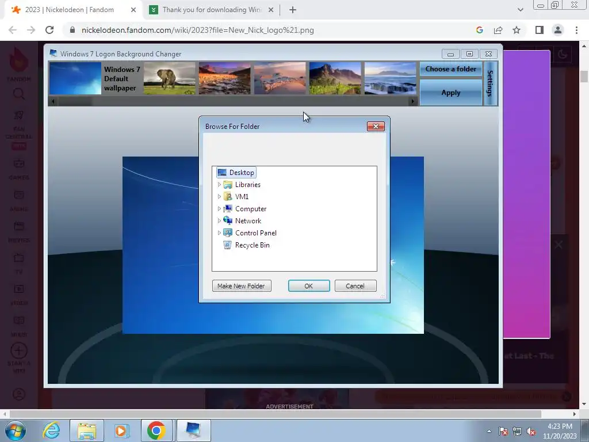This screenshot has width=589, height=442.
Task: Click the thumbnail strip scrollbar thumb
Action: pyautogui.click(x=75, y=101)
